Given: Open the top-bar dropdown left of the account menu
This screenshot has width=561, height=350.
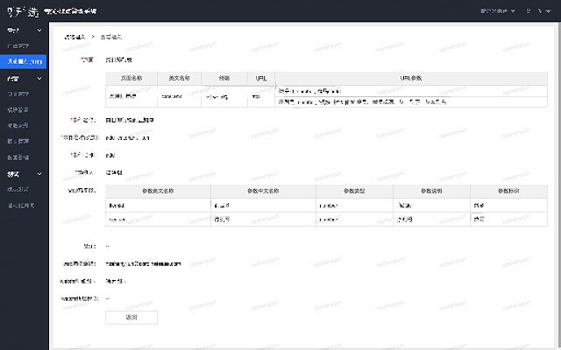Looking at the screenshot, I should (498, 11).
